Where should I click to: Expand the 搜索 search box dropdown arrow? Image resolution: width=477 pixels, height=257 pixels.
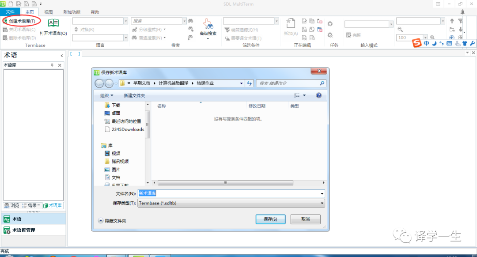tap(184, 21)
